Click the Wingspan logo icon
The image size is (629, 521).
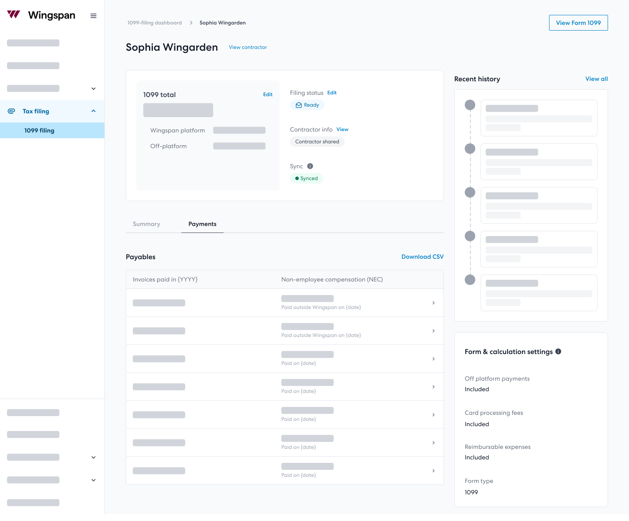point(14,15)
